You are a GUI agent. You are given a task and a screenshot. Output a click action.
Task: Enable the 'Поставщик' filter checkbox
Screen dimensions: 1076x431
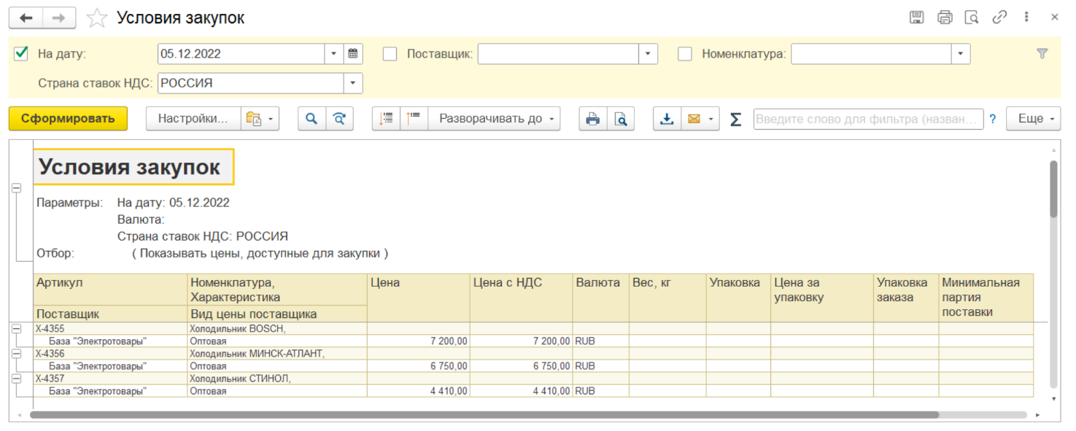390,54
